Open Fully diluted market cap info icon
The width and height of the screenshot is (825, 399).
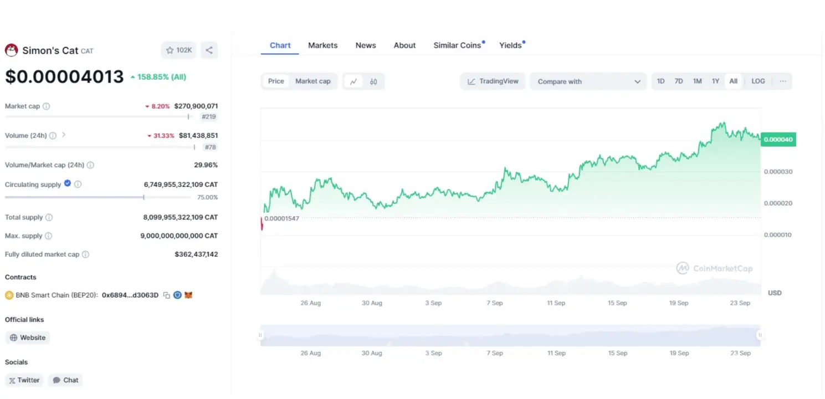(85, 255)
